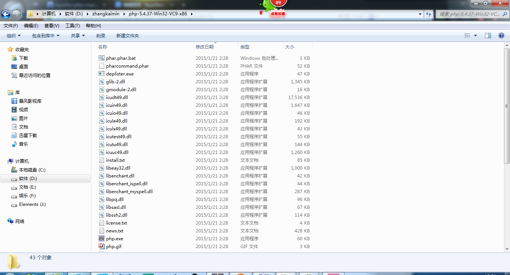Open the 帮助(H) menu
This screenshot has height=275, width=510.
click(93, 26)
